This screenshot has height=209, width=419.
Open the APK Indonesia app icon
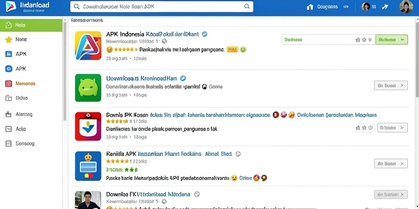[x=88, y=46]
